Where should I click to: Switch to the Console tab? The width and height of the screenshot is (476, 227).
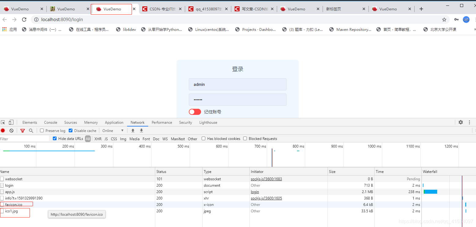50,123
